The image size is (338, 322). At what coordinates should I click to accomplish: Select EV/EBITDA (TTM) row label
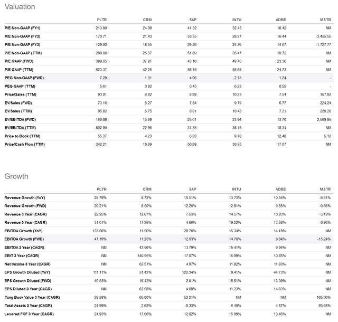click(20, 128)
